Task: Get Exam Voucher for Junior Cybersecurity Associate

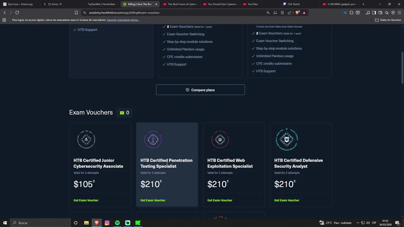Action: click(86, 200)
